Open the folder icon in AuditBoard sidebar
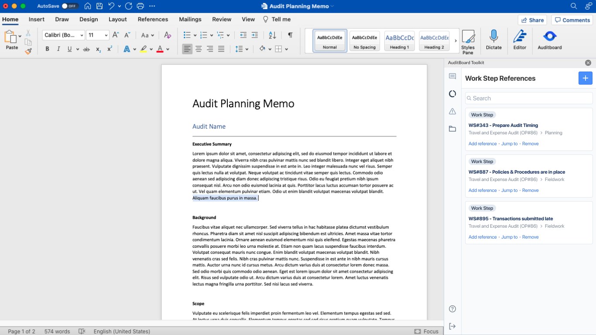This screenshot has height=335, width=596. coord(452,129)
